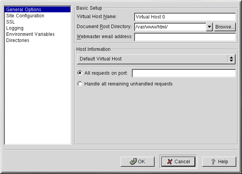The image size is (242, 174).
Task: Click the Virtual Host Name field
Action: (x=185, y=17)
